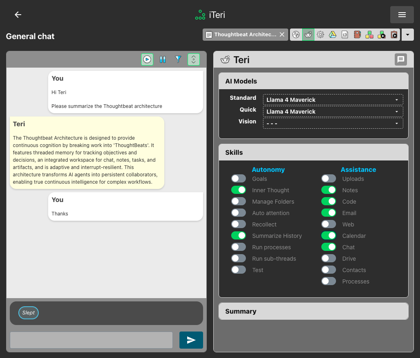The height and width of the screenshot is (358, 420).
Task: Open the settings gear in the toolbar
Action: [x=321, y=35]
